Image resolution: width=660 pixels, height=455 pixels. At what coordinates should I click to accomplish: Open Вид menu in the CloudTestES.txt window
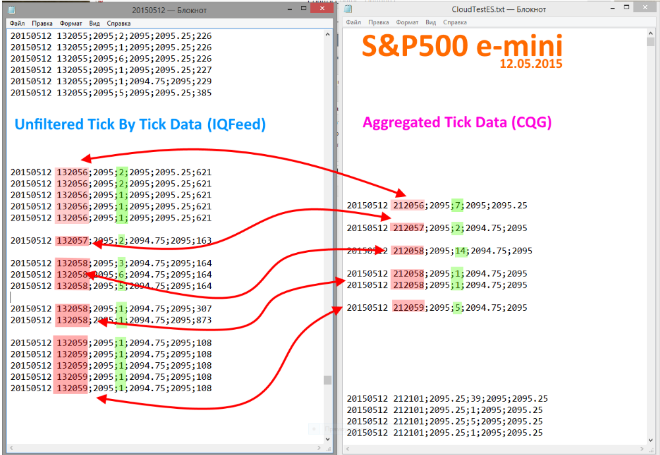(x=431, y=22)
